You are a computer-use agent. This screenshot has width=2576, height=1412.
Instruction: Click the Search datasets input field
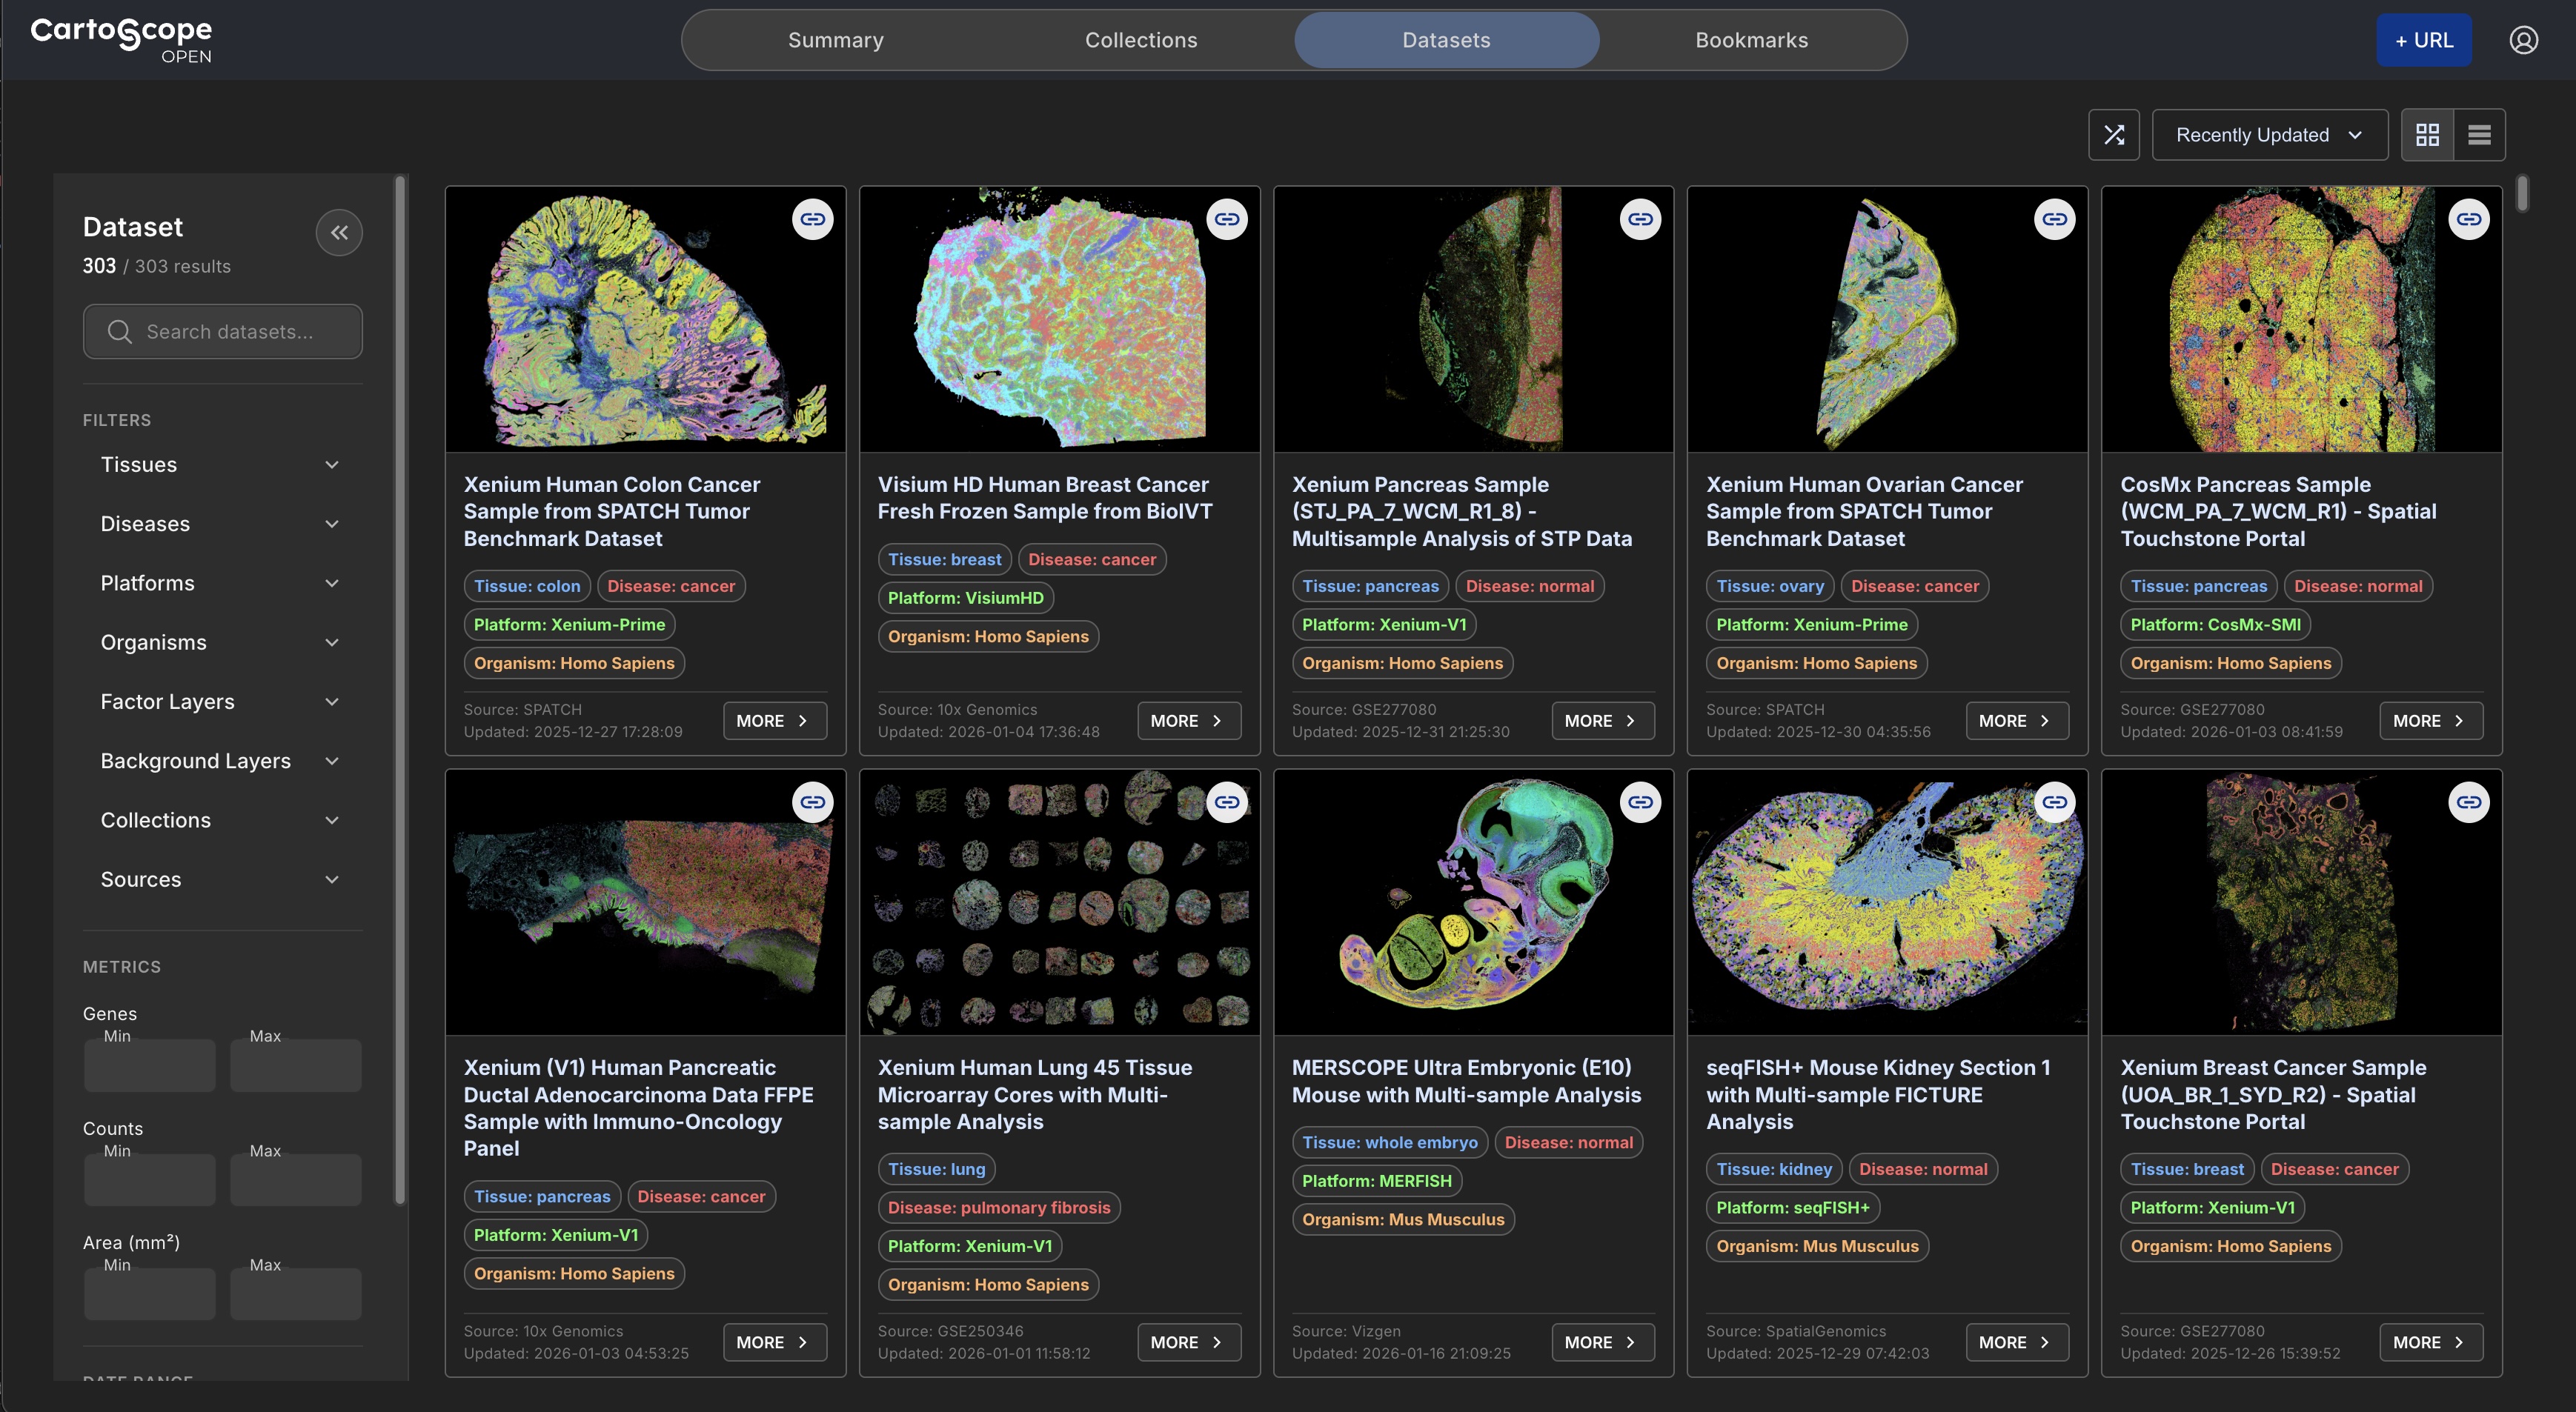pyautogui.click(x=223, y=332)
